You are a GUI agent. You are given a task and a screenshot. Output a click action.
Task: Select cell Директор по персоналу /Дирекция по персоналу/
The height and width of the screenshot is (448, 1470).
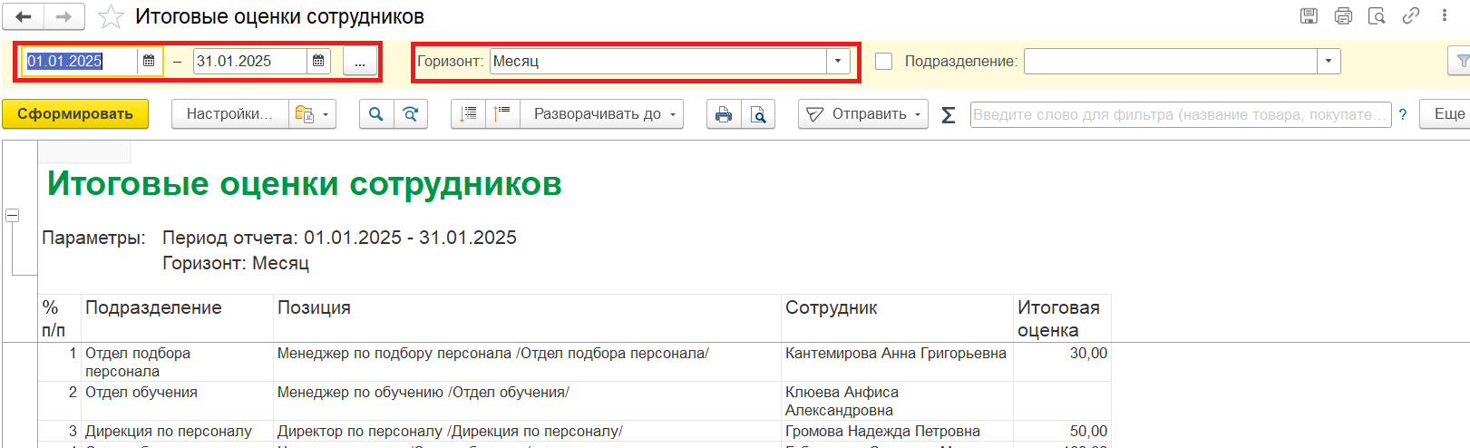tap(527, 431)
